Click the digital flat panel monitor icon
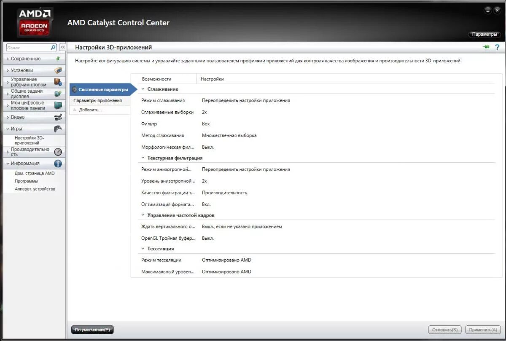This screenshot has height=341, width=506. (x=58, y=105)
